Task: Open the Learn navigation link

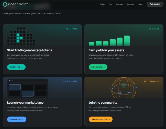Action: click(x=140, y=4)
